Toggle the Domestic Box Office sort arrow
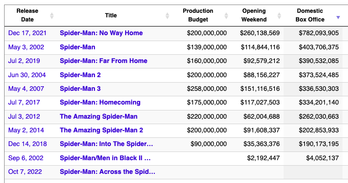Viewport: 348px width, 183px height. click(338, 17)
